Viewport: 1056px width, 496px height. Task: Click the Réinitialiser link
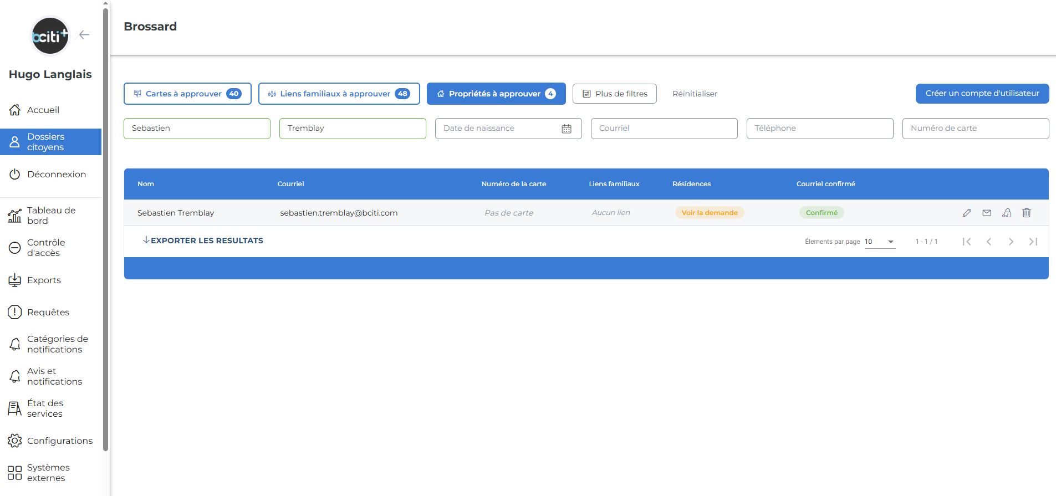coord(695,94)
